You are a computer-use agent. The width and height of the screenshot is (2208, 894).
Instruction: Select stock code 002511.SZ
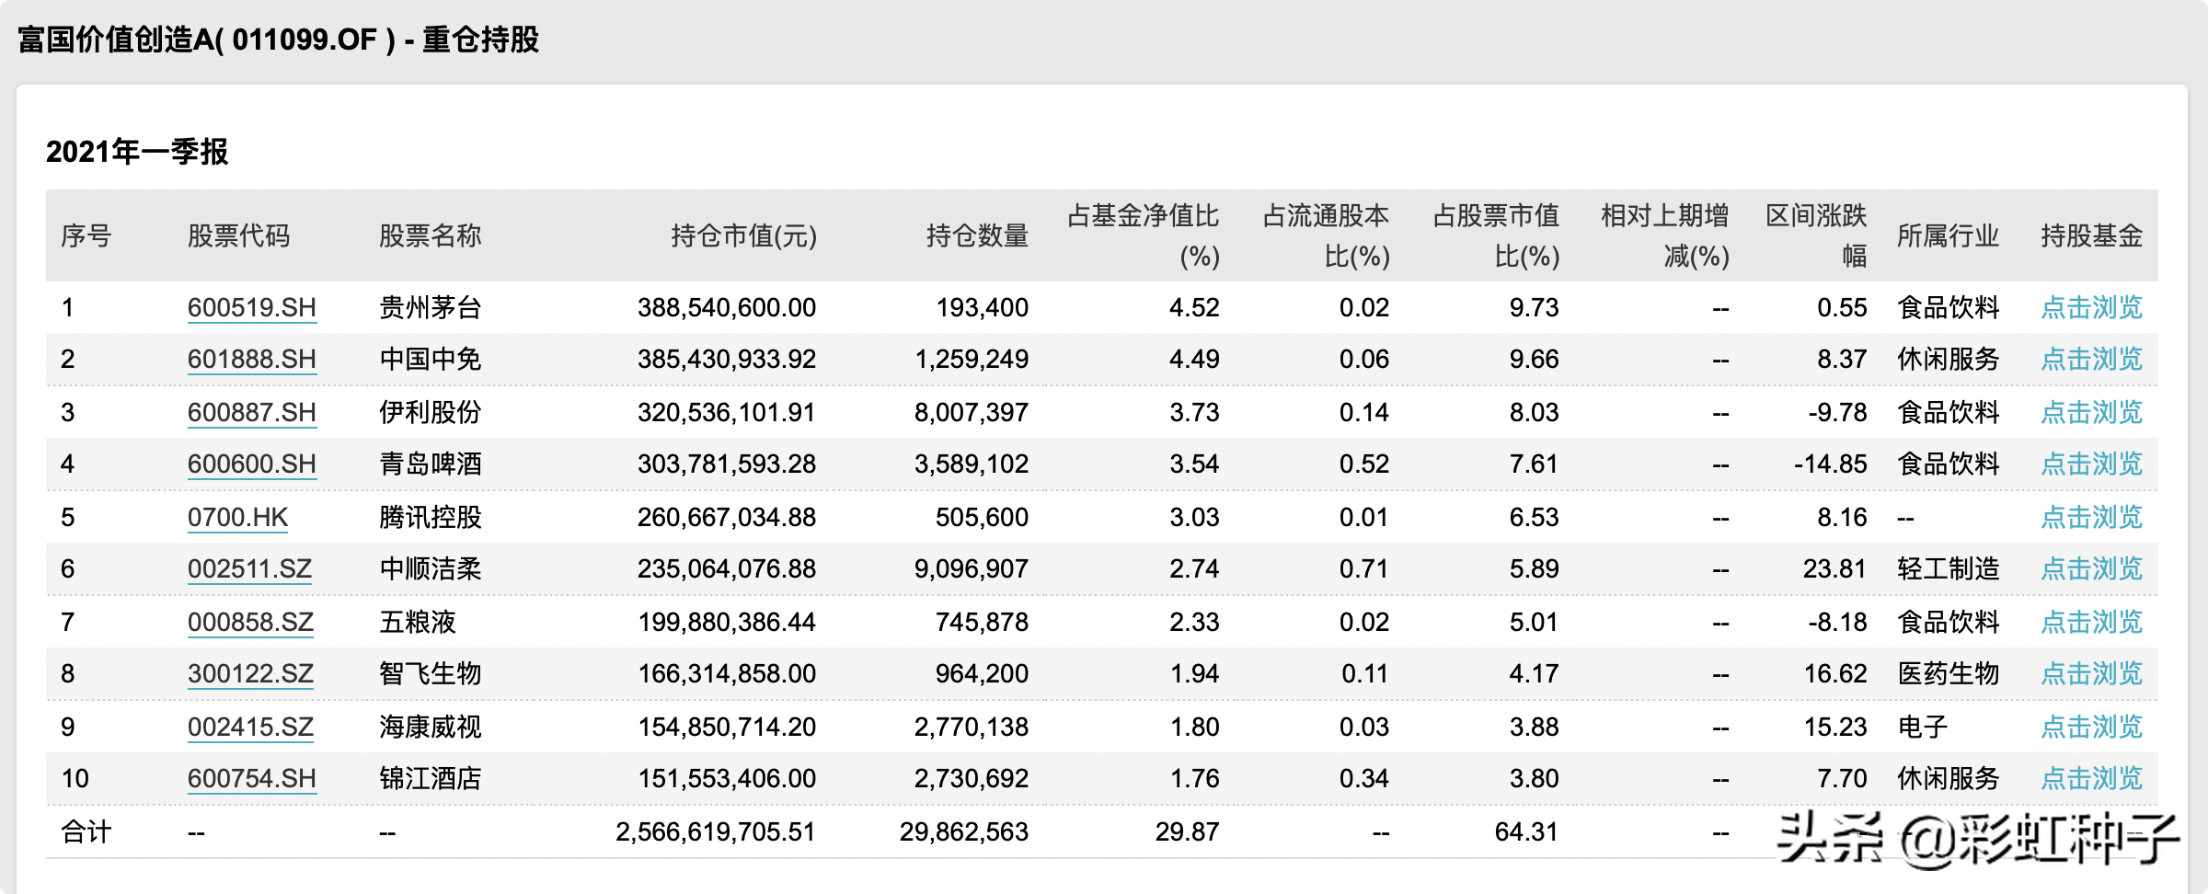click(249, 568)
